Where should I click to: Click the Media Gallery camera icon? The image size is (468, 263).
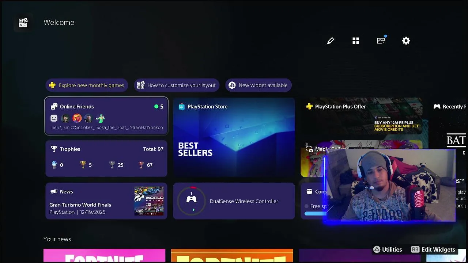pyautogui.click(x=309, y=149)
